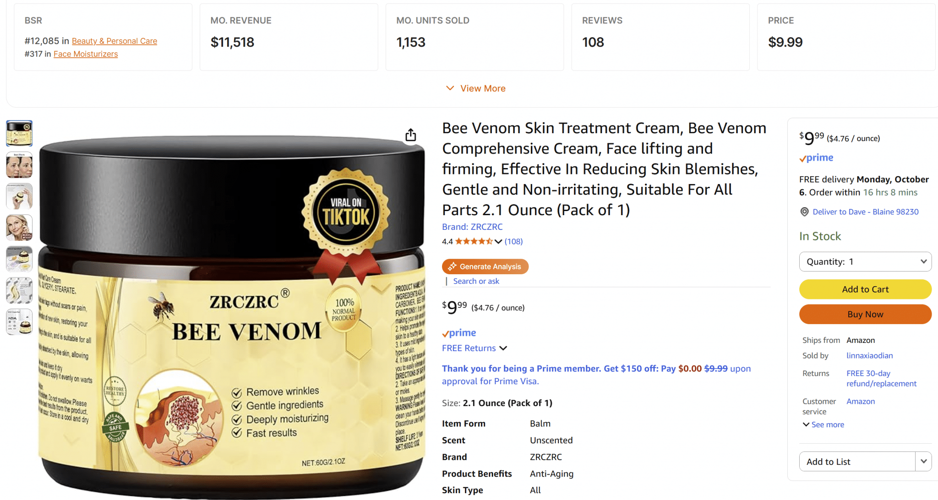
Task: Open the Face Moisturizers category link
Action: coord(86,54)
